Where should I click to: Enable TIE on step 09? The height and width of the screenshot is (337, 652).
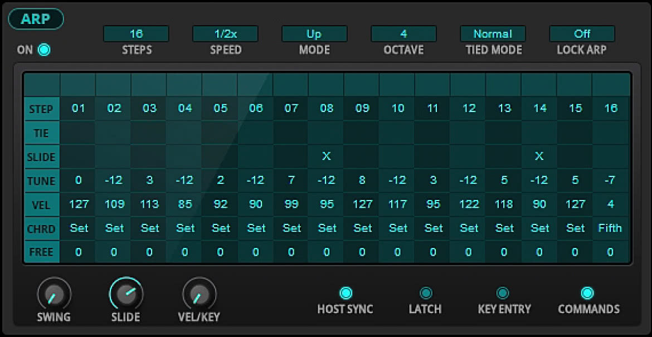(362, 133)
